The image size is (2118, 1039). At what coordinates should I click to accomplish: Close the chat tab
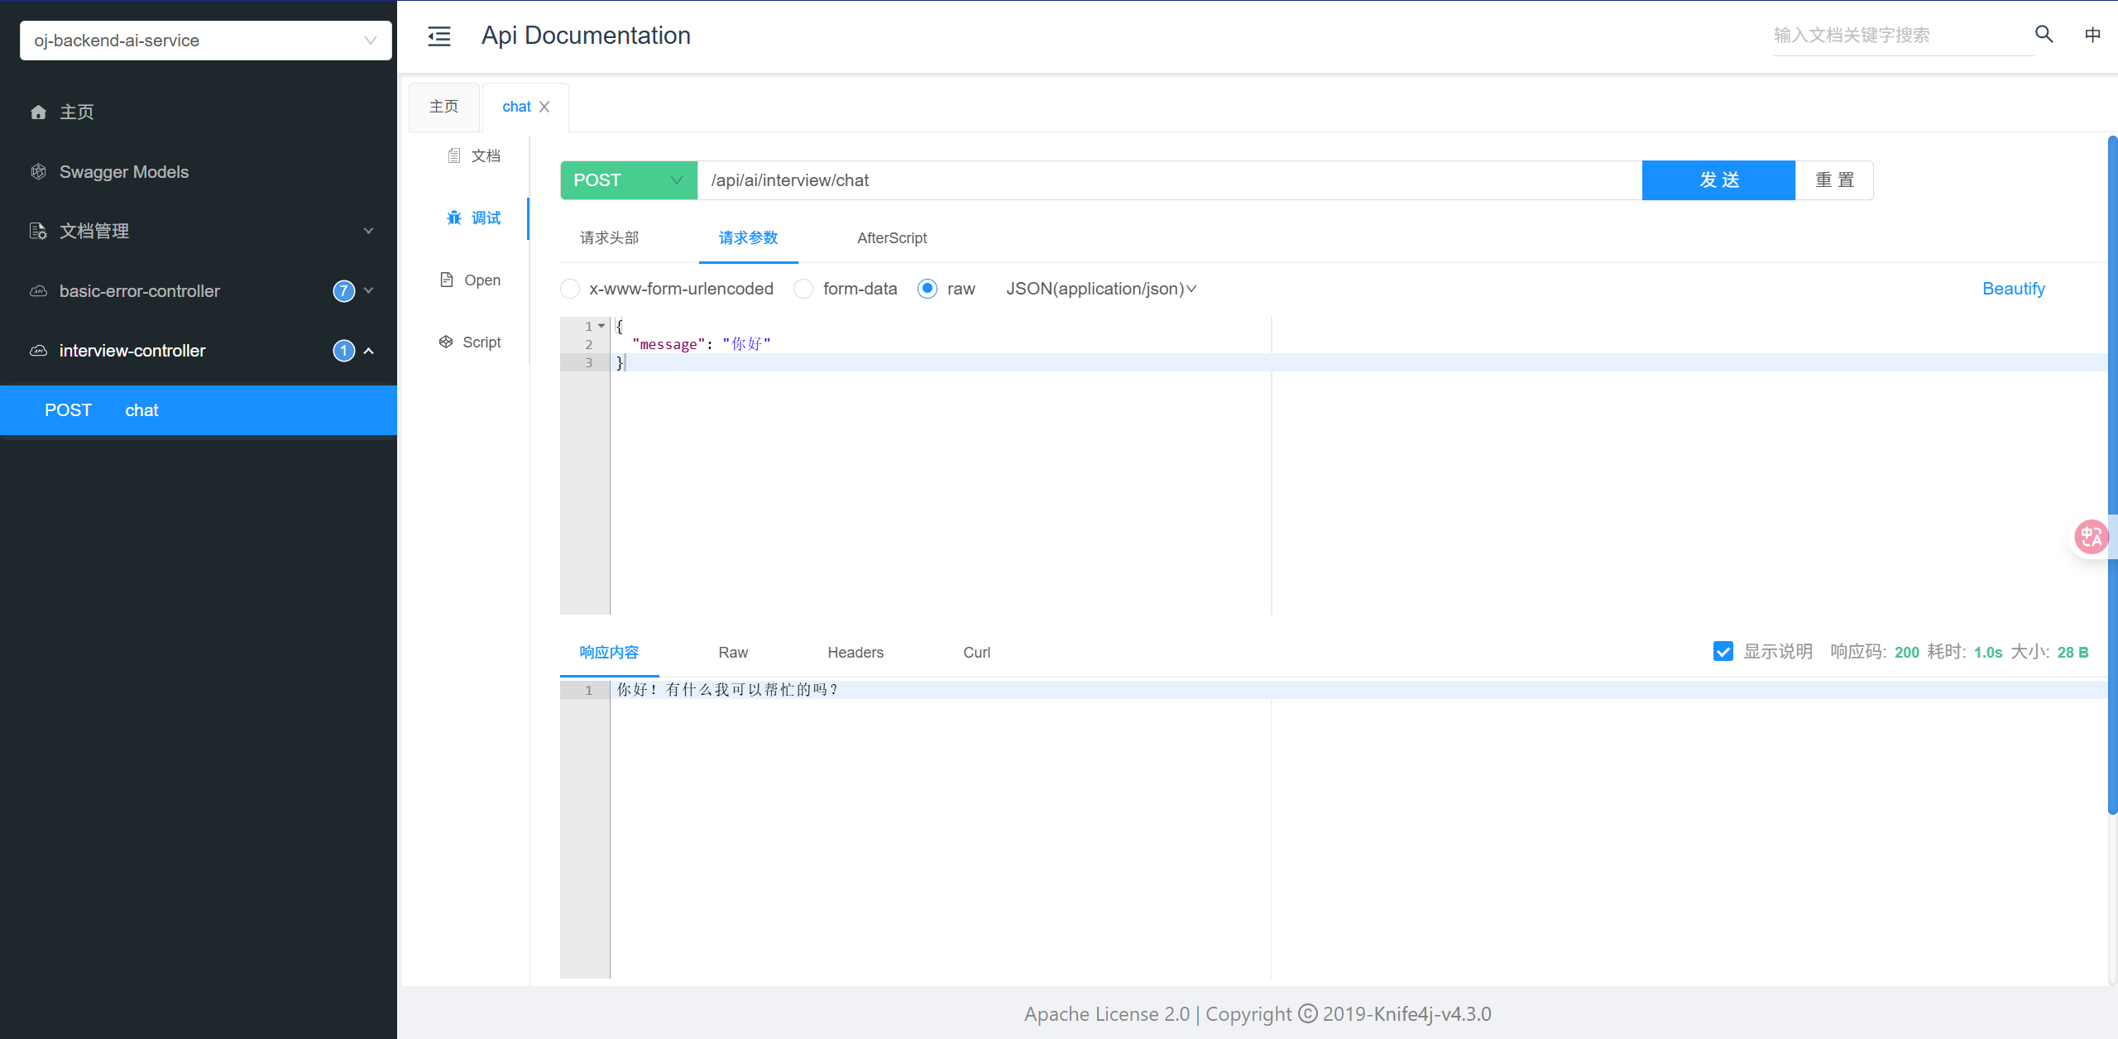click(544, 107)
